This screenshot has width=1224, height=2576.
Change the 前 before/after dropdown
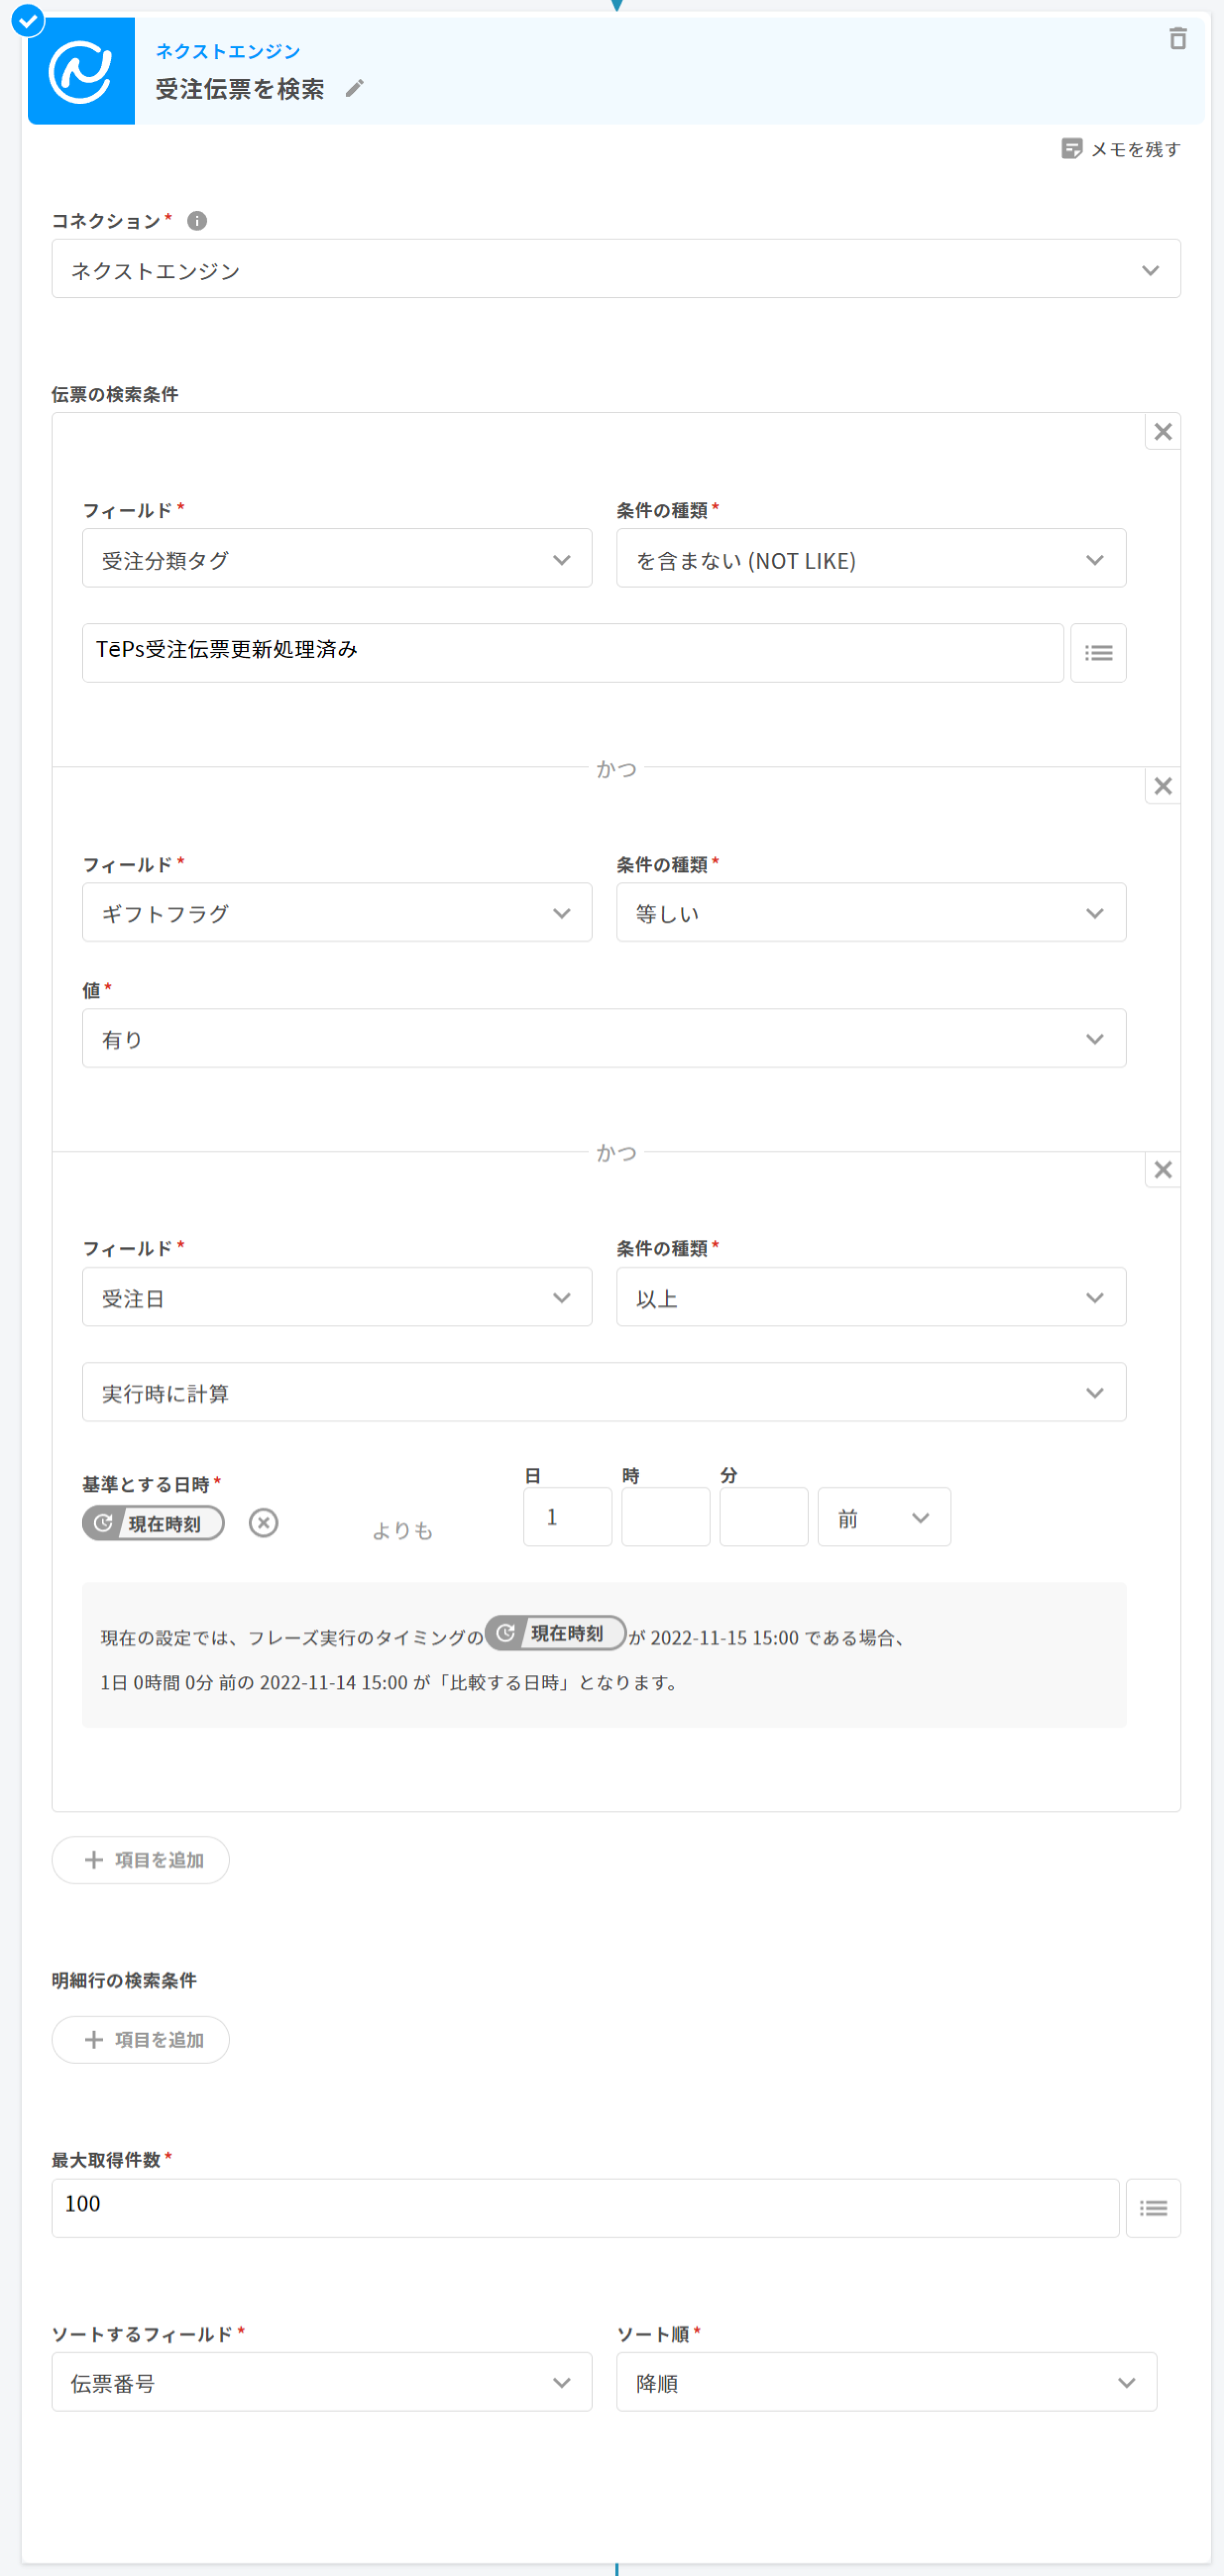click(x=883, y=1518)
